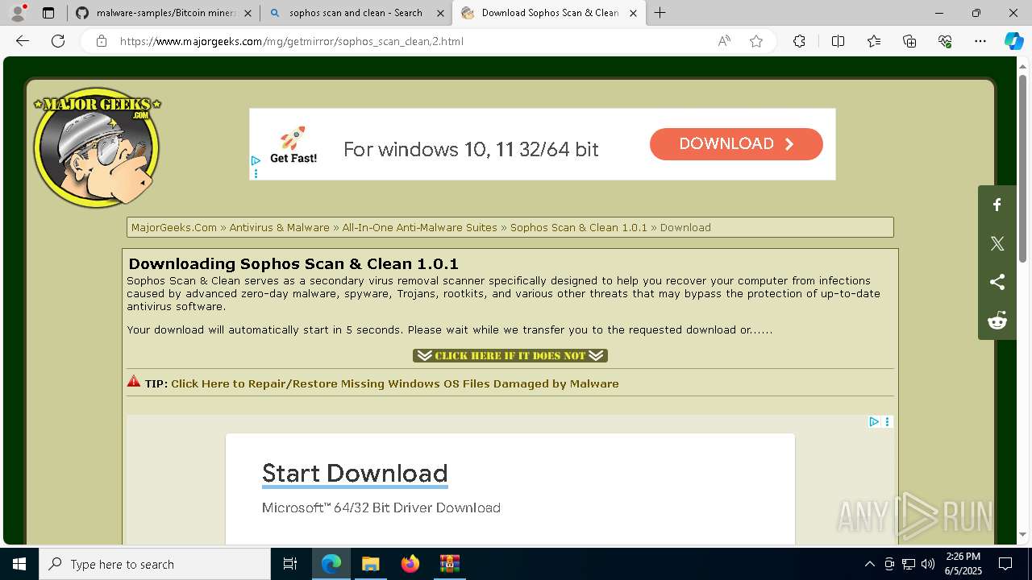Open the Repair/Restore Missing Windows OS Files tip

coord(395,383)
